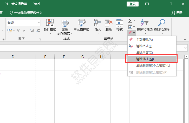Open Sort and Filter
Viewport: 189px width, 123px height.
[x=145, y=27]
